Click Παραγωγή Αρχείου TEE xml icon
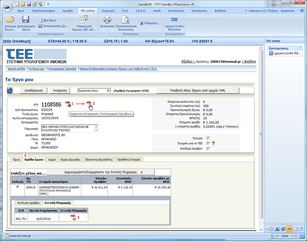Viewport: 307px width, 241px height. [84, 20]
